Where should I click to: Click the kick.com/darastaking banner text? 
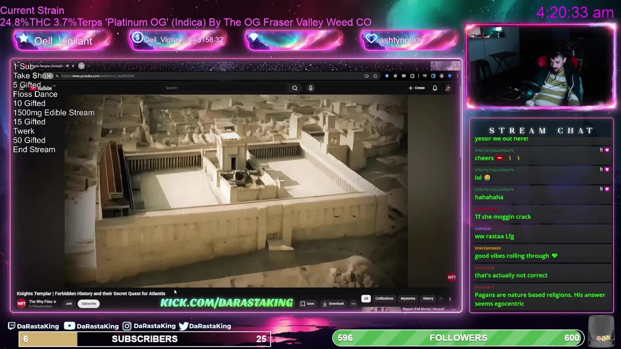coord(227,302)
